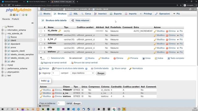Check the indirizzo row checkbox
This screenshot has width=198, height=111.
click(x=41, y=44)
